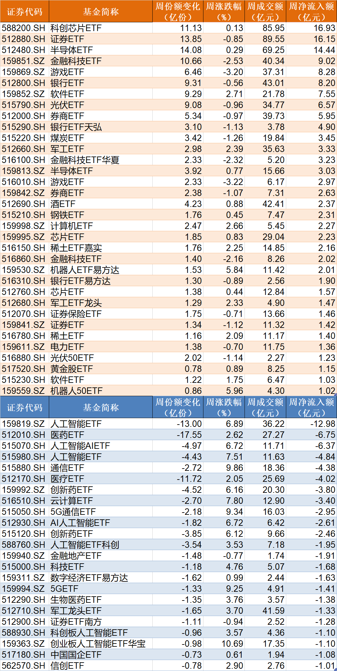
Task: Click the 黄金股ETF fund name
Action: click(x=71, y=369)
